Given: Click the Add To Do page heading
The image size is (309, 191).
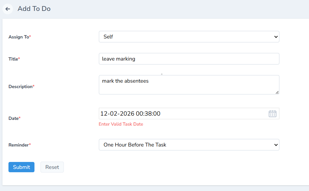Looking at the screenshot, I should [x=34, y=9].
